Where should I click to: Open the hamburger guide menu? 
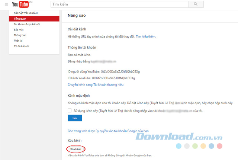click(x=6, y=4)
